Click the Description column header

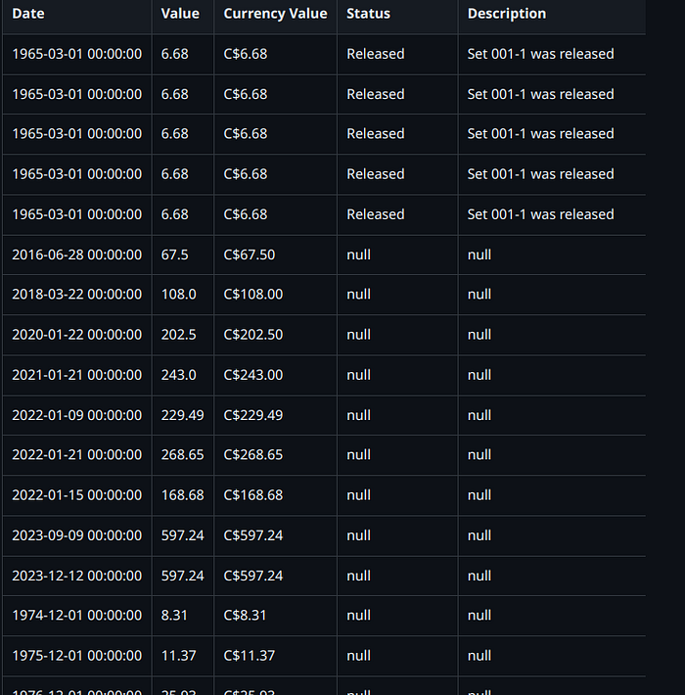coord(506,14)
